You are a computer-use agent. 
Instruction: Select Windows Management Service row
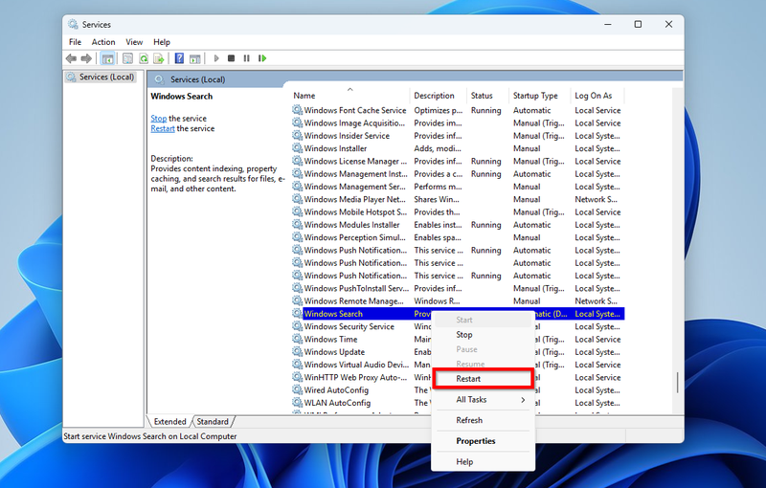[458, 187]
